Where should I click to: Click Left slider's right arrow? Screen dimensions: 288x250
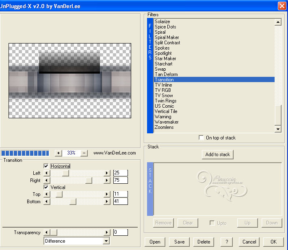click(107, 173)
